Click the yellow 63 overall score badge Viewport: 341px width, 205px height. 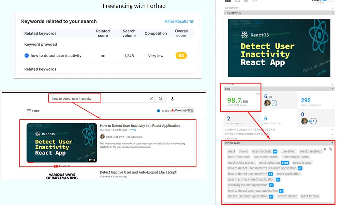point(181,55)
